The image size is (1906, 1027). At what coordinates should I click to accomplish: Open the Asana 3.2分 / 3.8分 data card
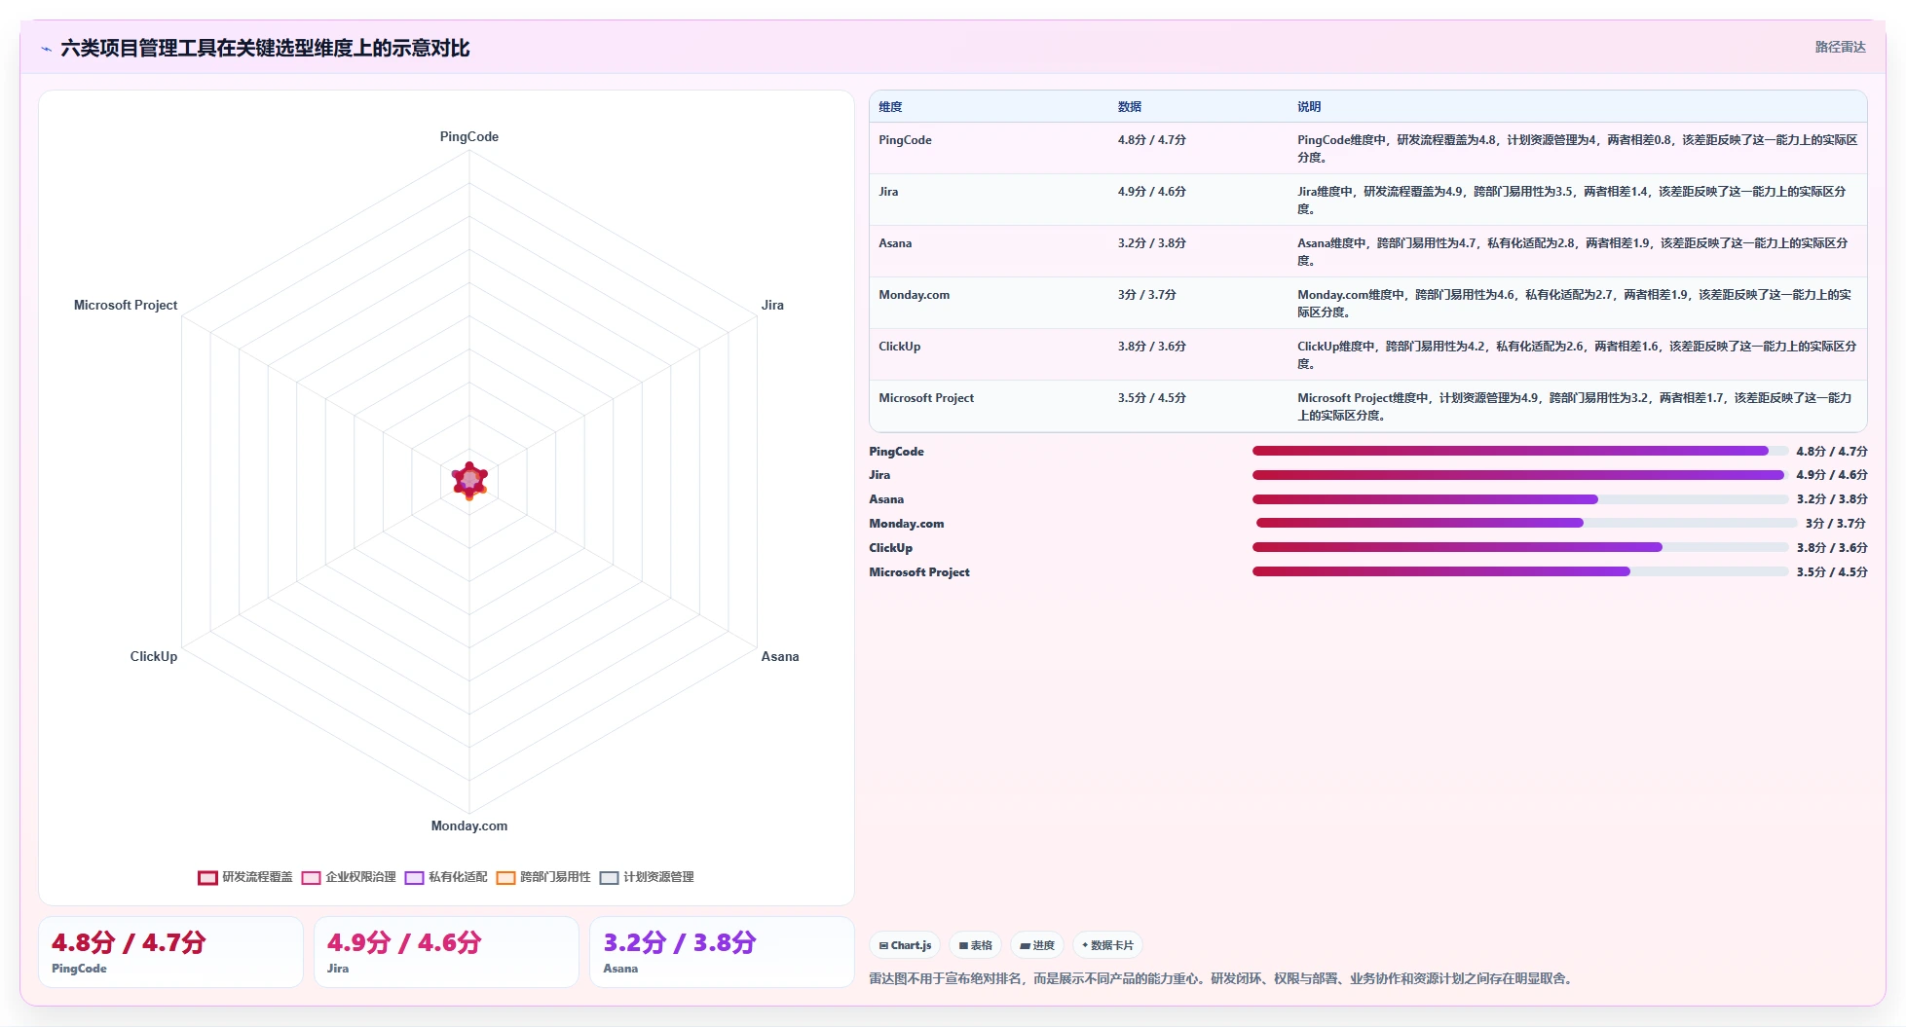point(722,952)
